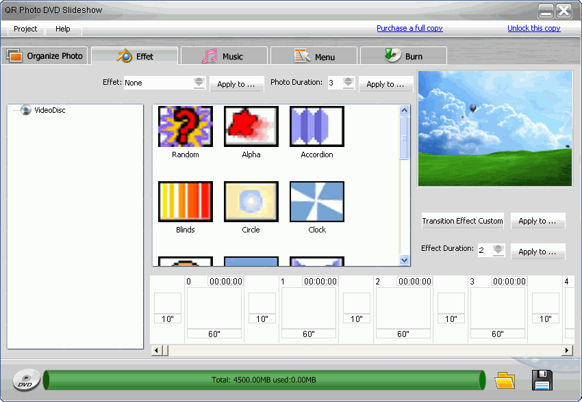Open project with the yellow folder icon

505,380
